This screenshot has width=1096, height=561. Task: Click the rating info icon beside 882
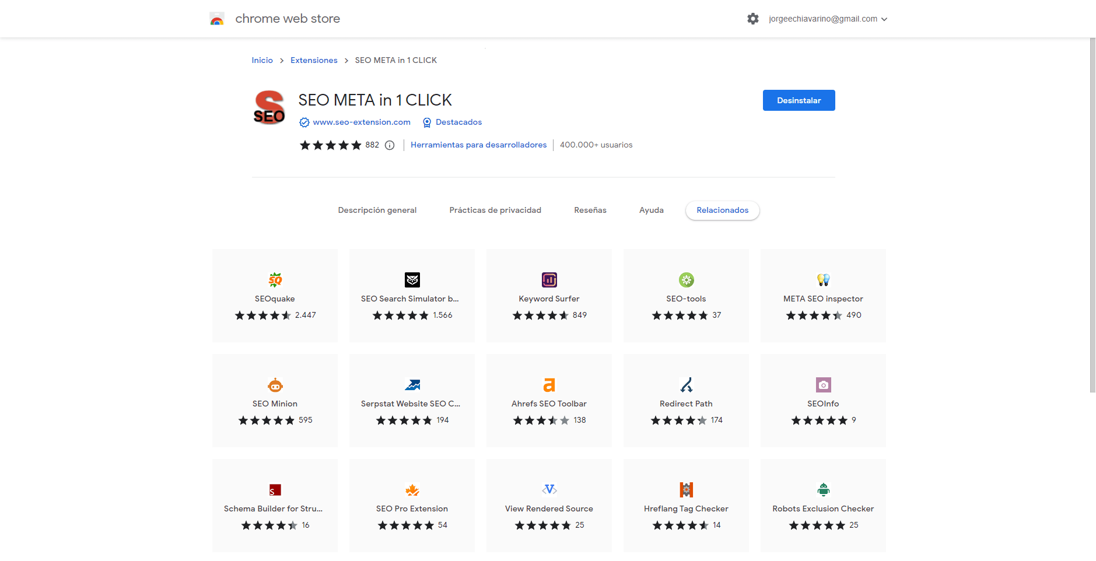click(390, 145)
